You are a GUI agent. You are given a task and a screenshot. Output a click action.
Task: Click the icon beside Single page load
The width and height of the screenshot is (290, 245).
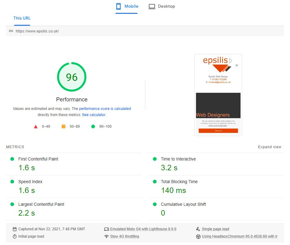tap(198, 229)
